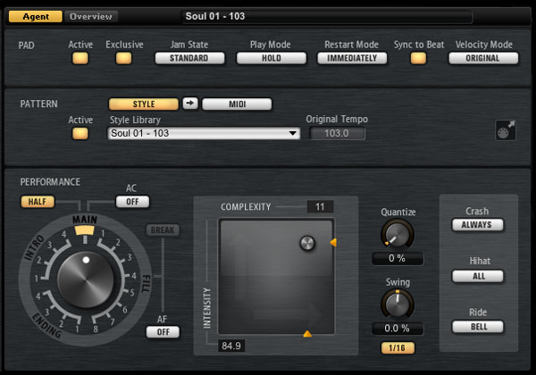Click the XY pad complexity intensity handle

pyautogui.click(x=307, y=242)
